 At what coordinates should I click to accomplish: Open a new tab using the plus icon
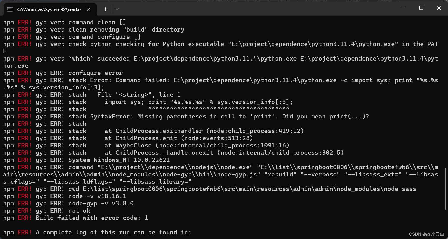(x=105, y=9)
